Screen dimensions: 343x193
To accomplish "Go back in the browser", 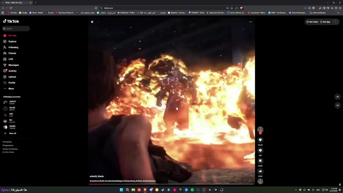I will point(3,8).
